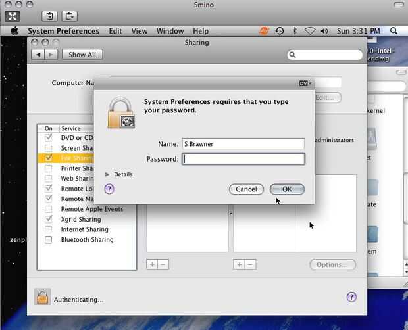Enable the Remote Apple Events checkbox
Screen dimensions: 408x330
(49, 209)
